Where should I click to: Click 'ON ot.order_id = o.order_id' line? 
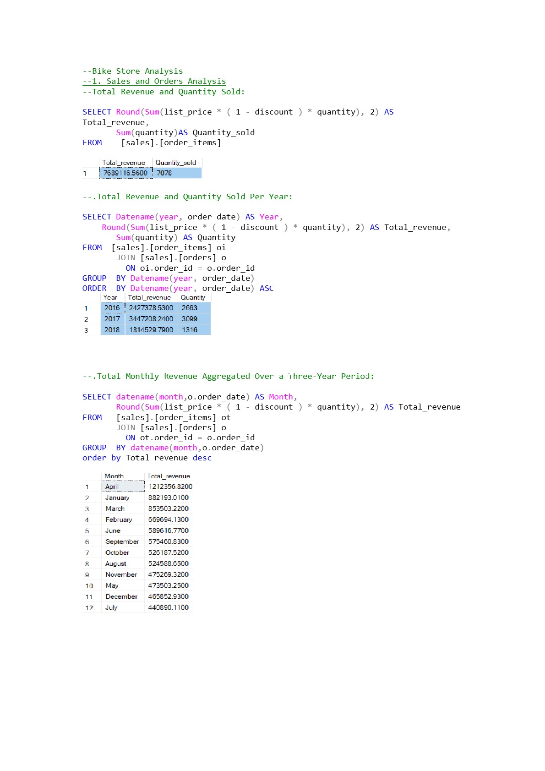190,437
